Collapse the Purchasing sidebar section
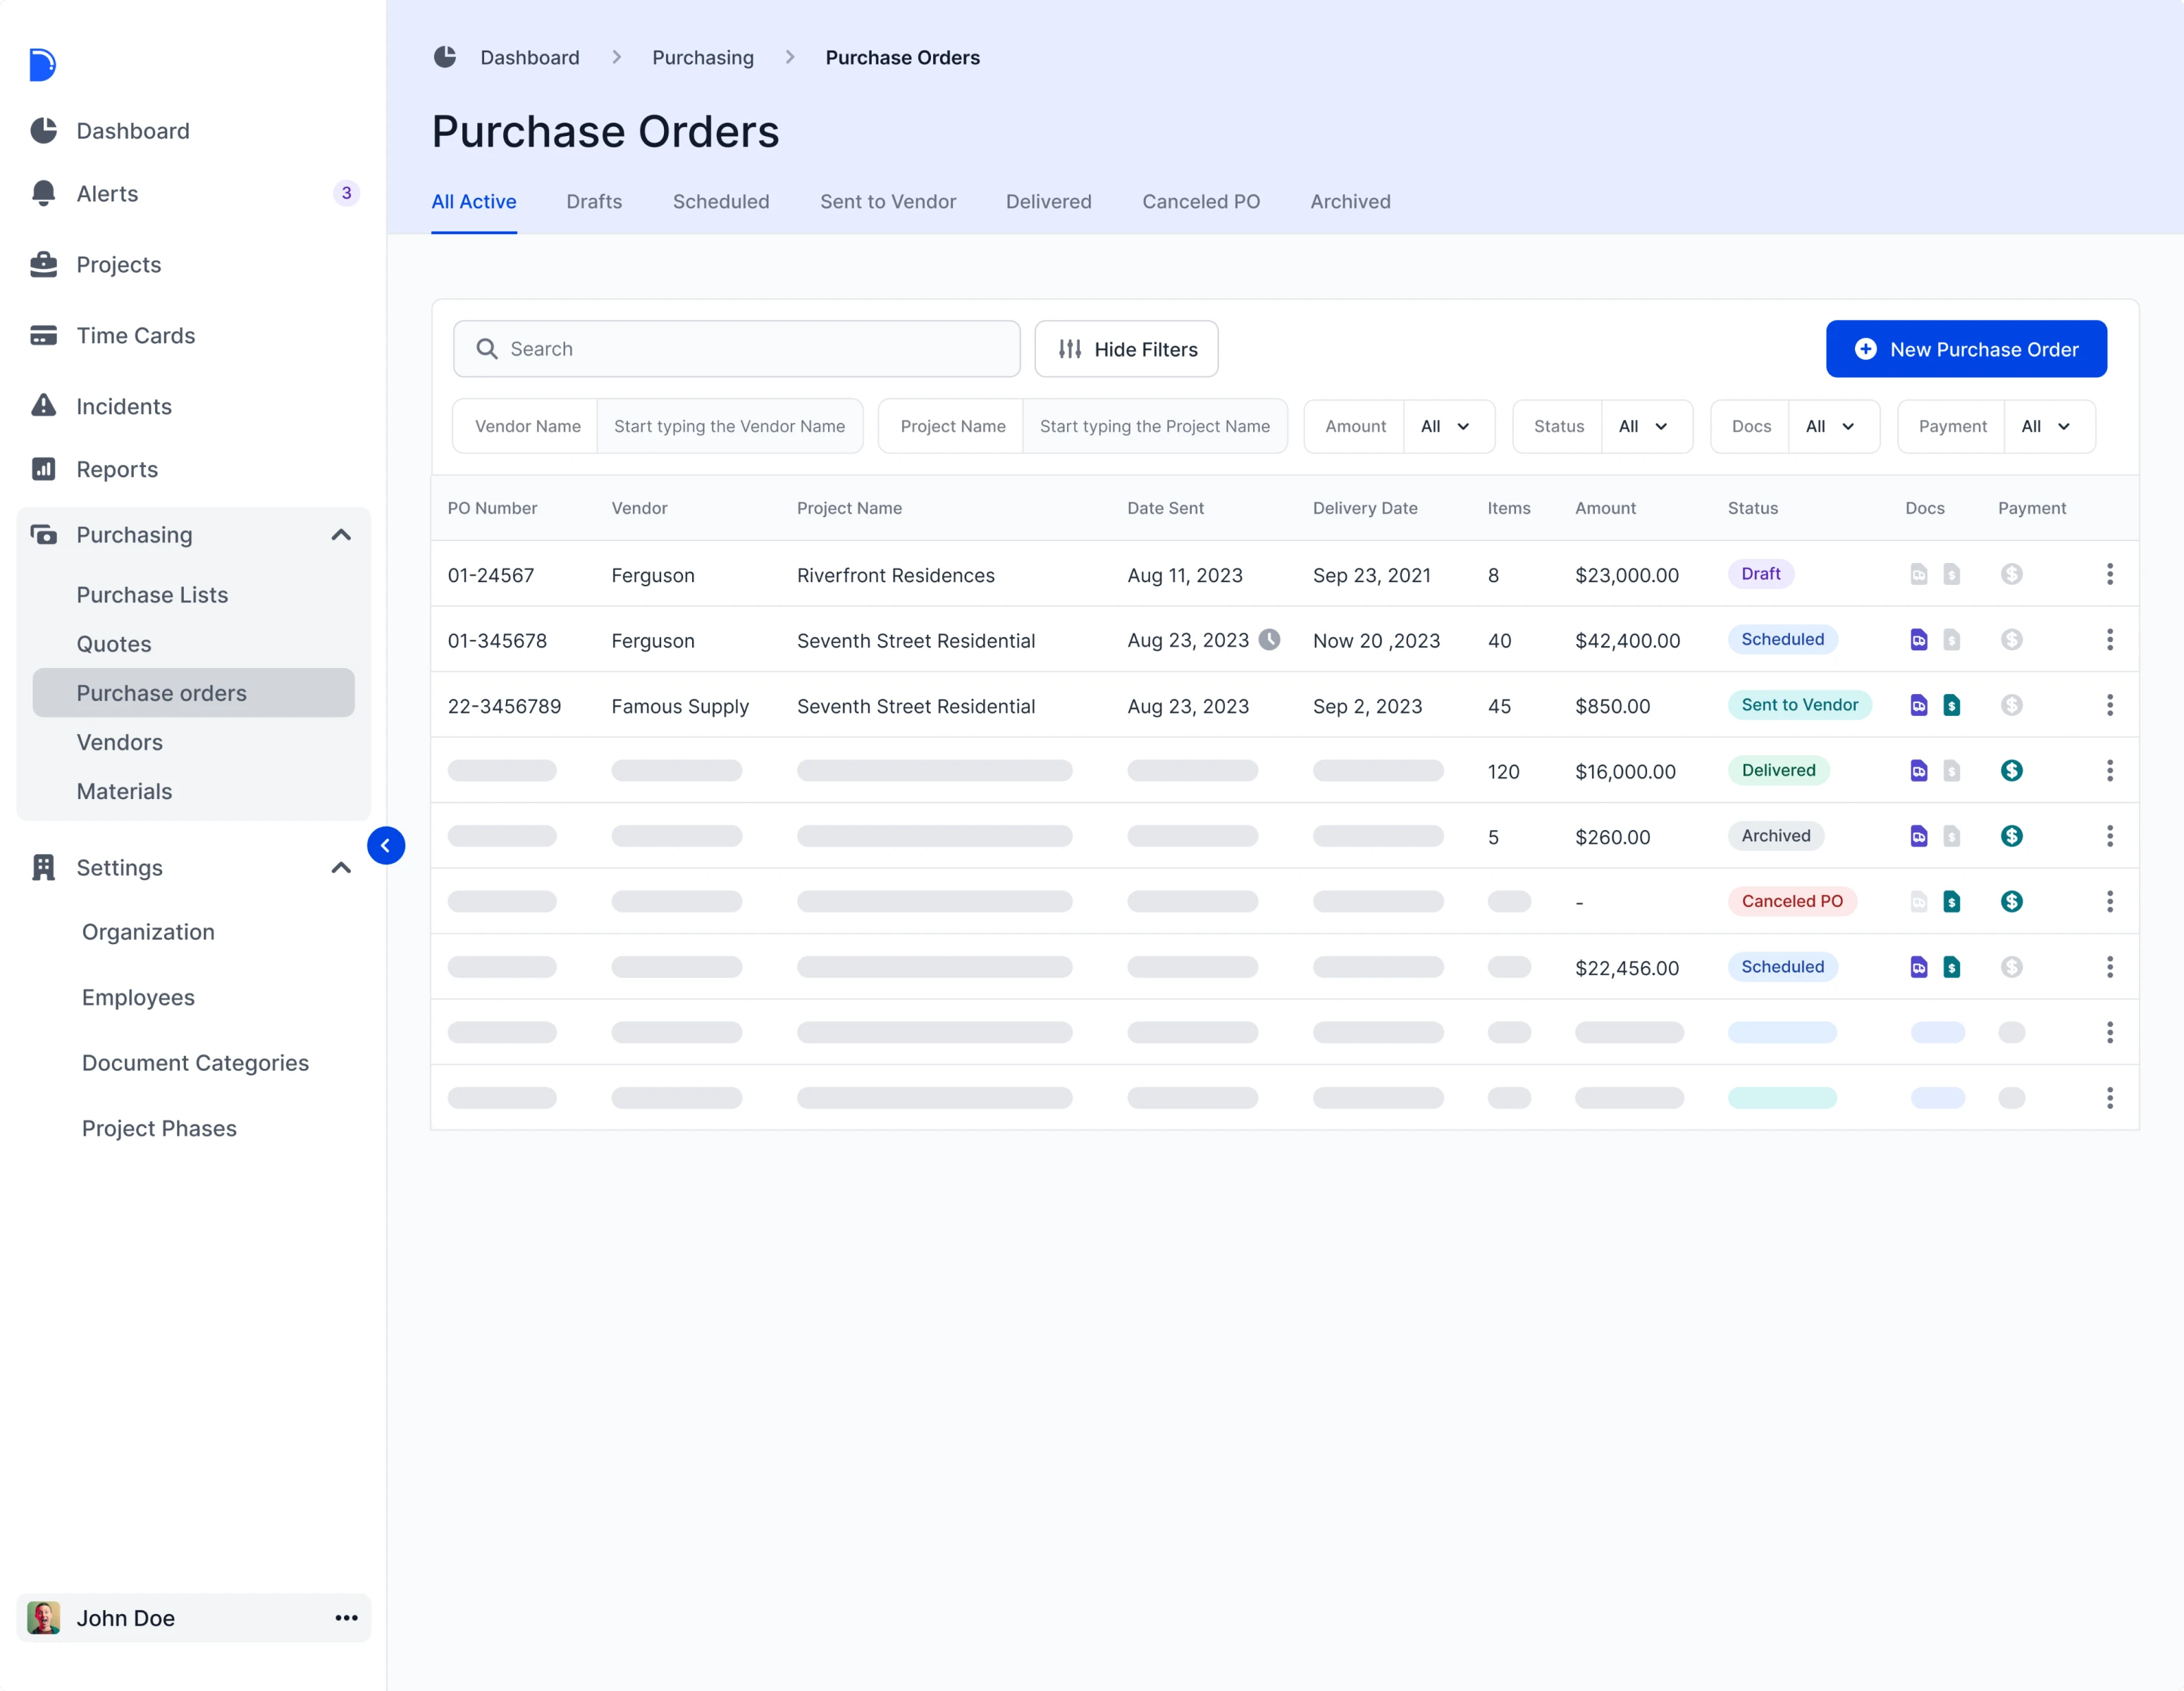This screenshot has height=1691, width=2184. click(x=341, y=535)
